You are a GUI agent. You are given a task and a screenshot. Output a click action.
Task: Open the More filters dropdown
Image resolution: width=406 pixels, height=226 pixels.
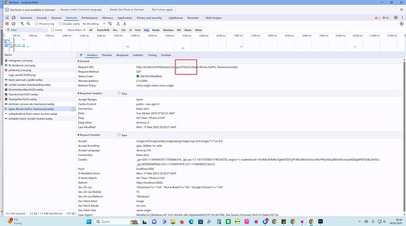tap(76, 30)
